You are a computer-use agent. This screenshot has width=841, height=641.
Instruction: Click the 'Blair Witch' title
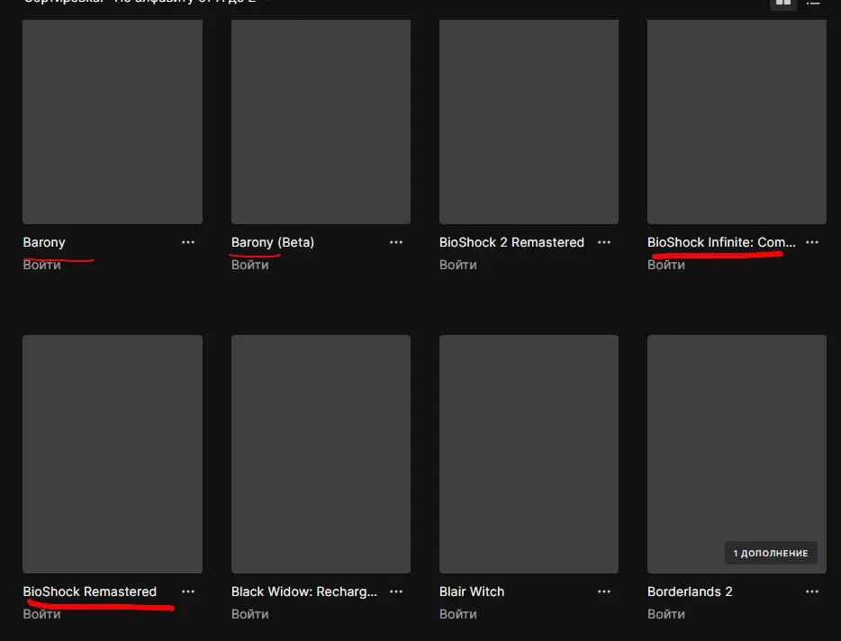(x=472, y=591)
